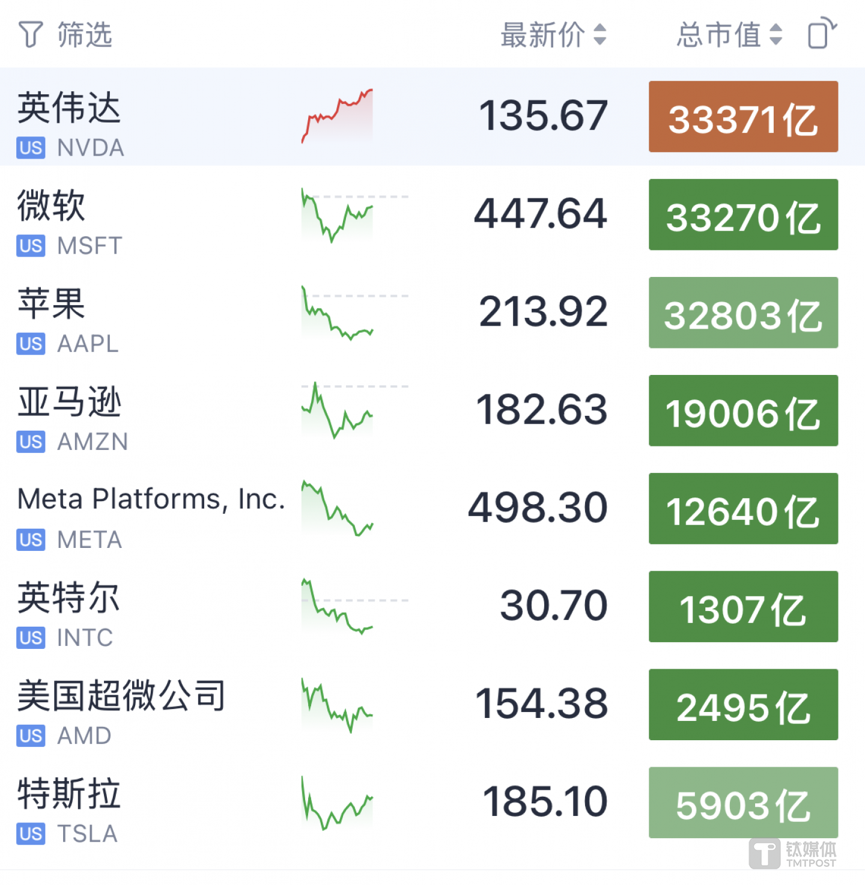Sort by latest price arrows
Image resolution: width=865 pixels, height=885 pixels.
(599, 34)
